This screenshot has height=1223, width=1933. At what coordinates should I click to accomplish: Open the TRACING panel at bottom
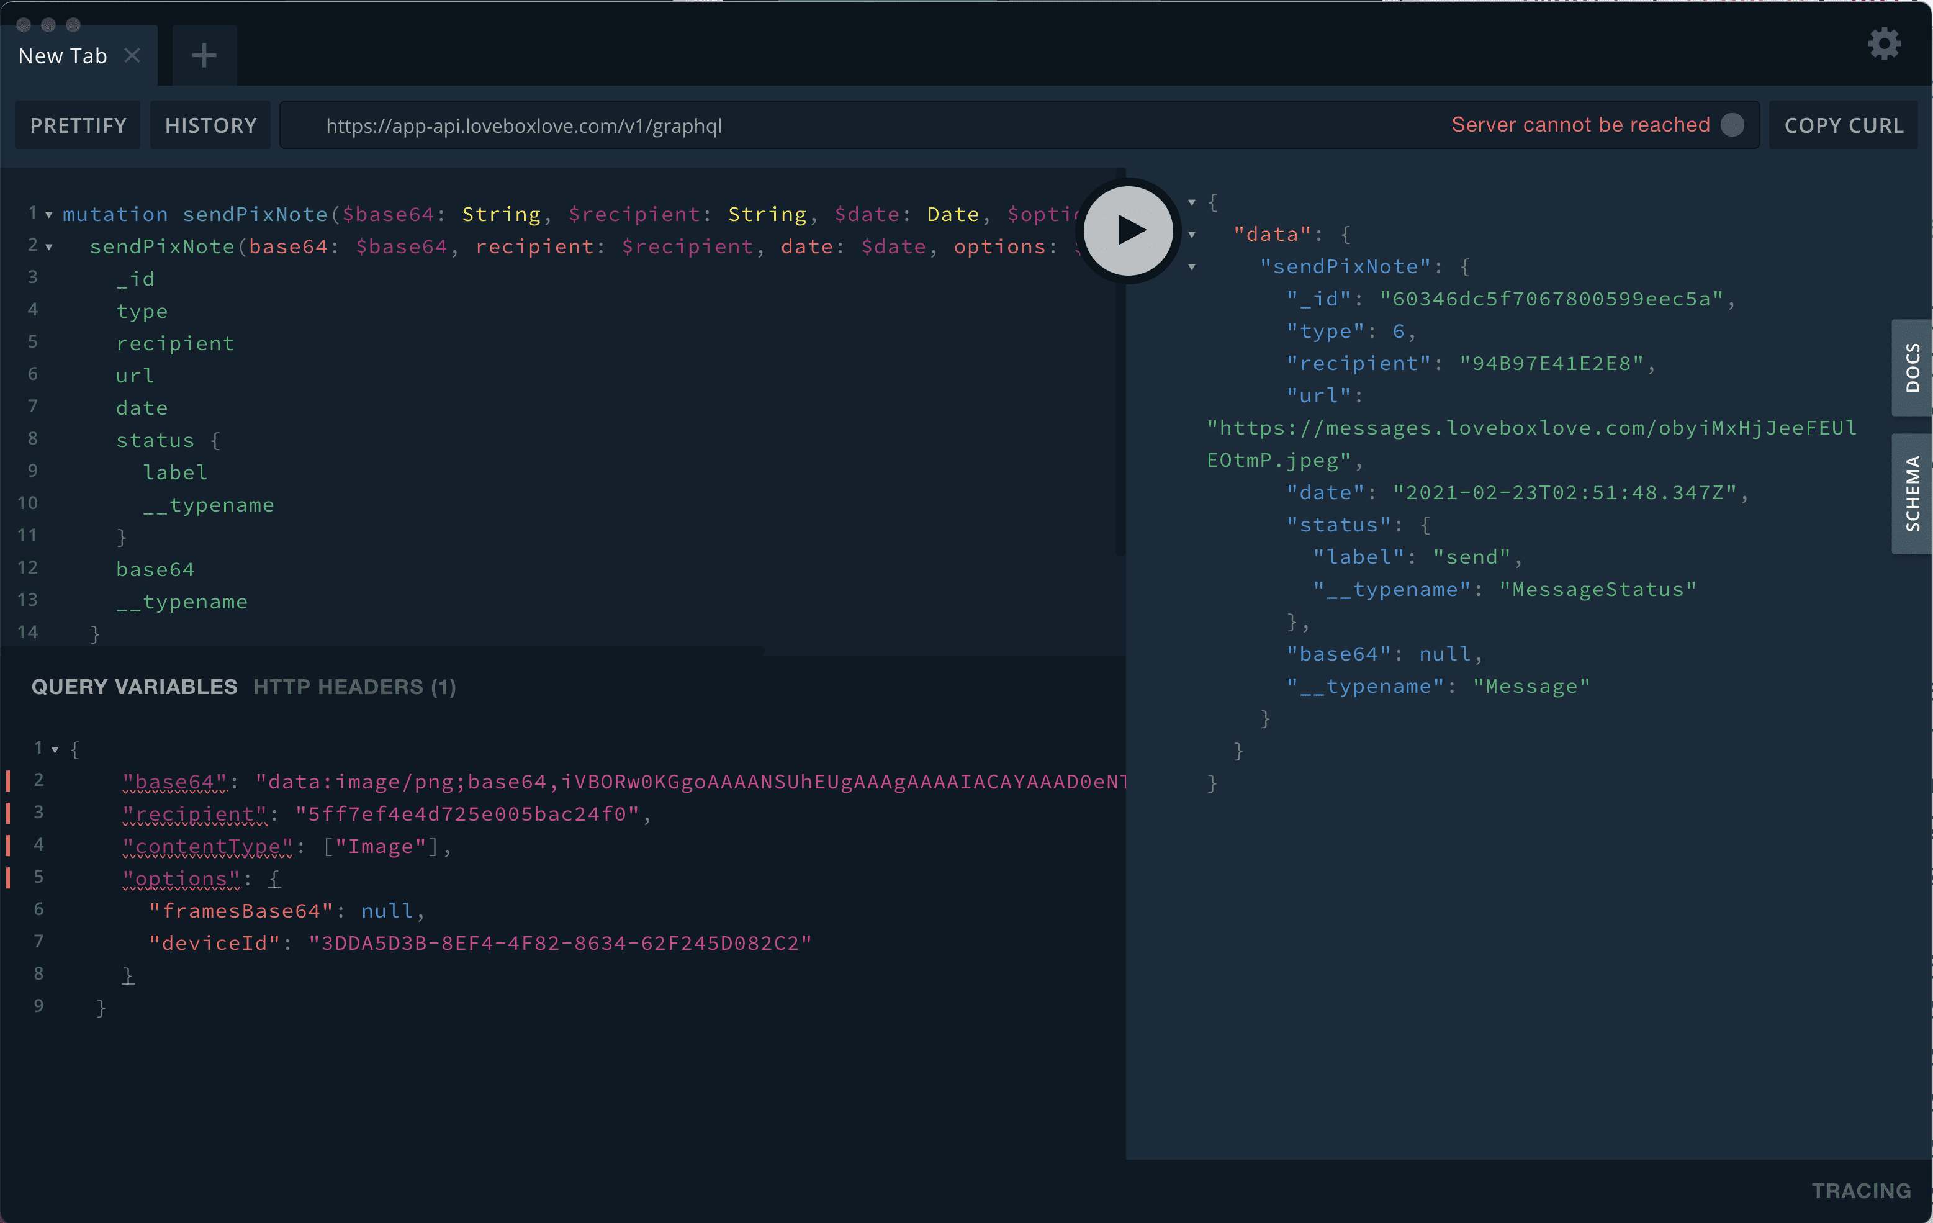click(1861, 1191)
